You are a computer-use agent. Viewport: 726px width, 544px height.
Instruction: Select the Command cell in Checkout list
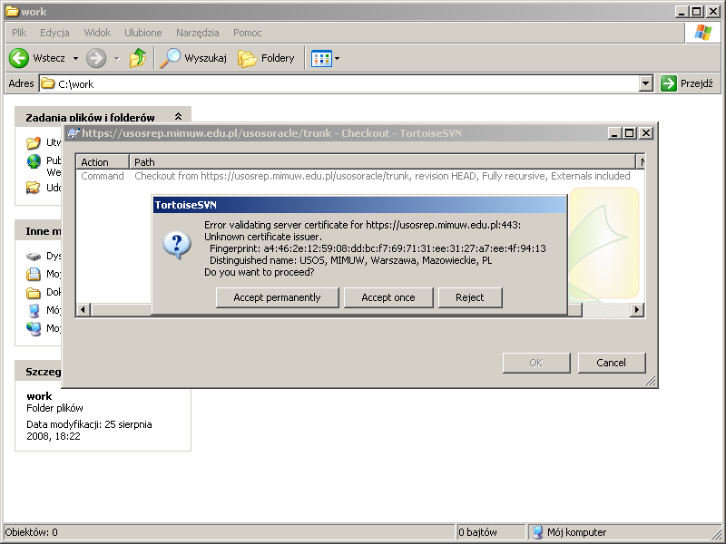(103, 176)
